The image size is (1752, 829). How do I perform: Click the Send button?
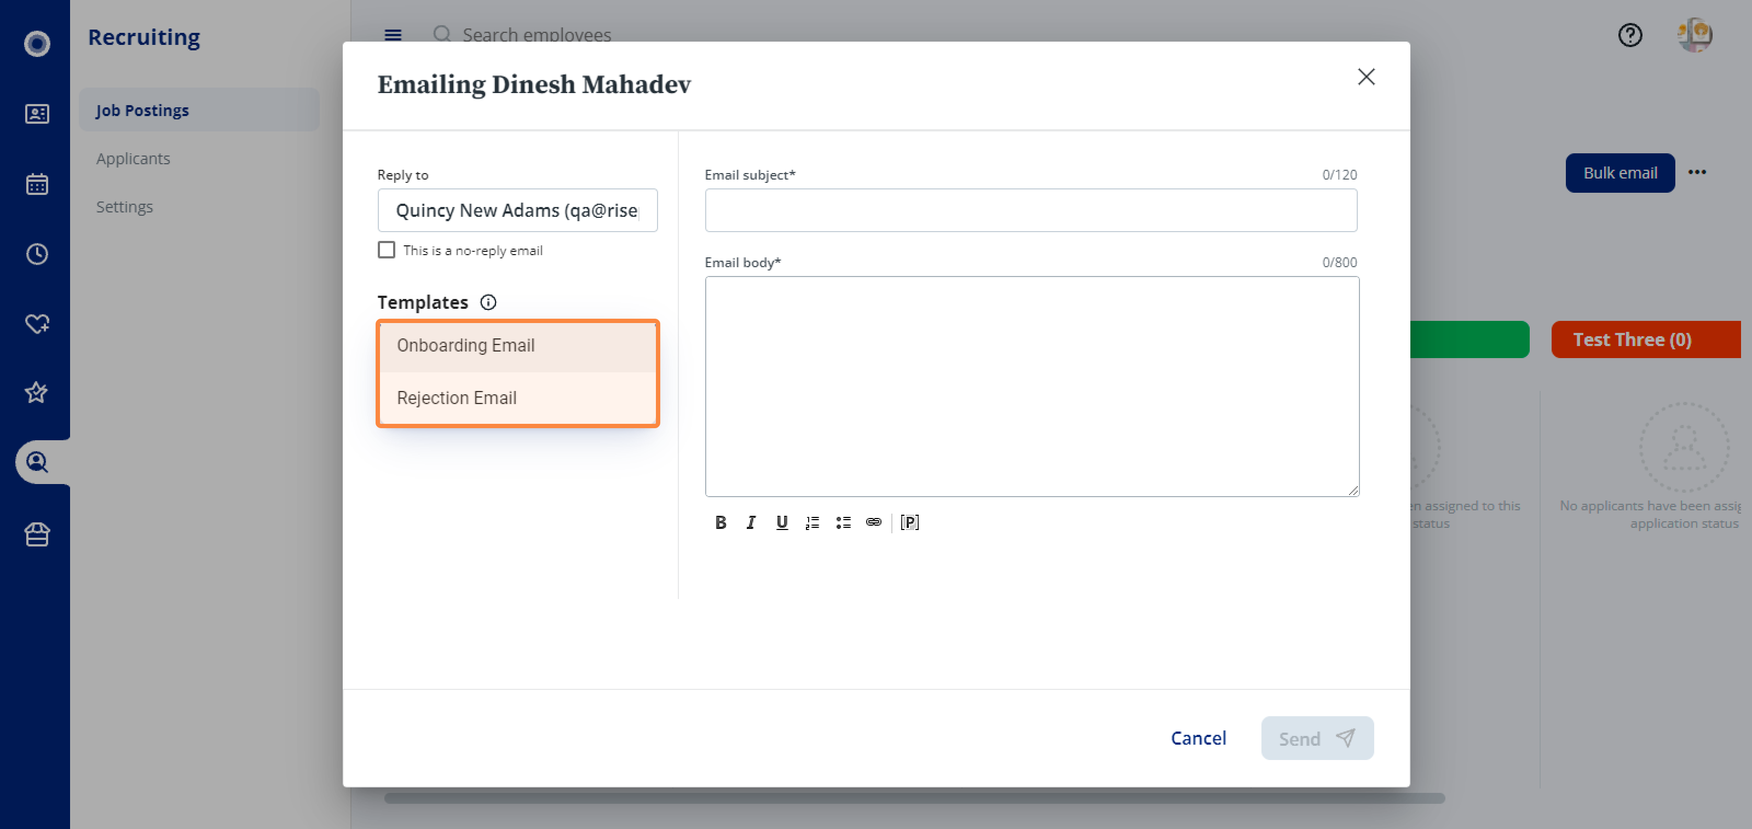click(1317, 738)
